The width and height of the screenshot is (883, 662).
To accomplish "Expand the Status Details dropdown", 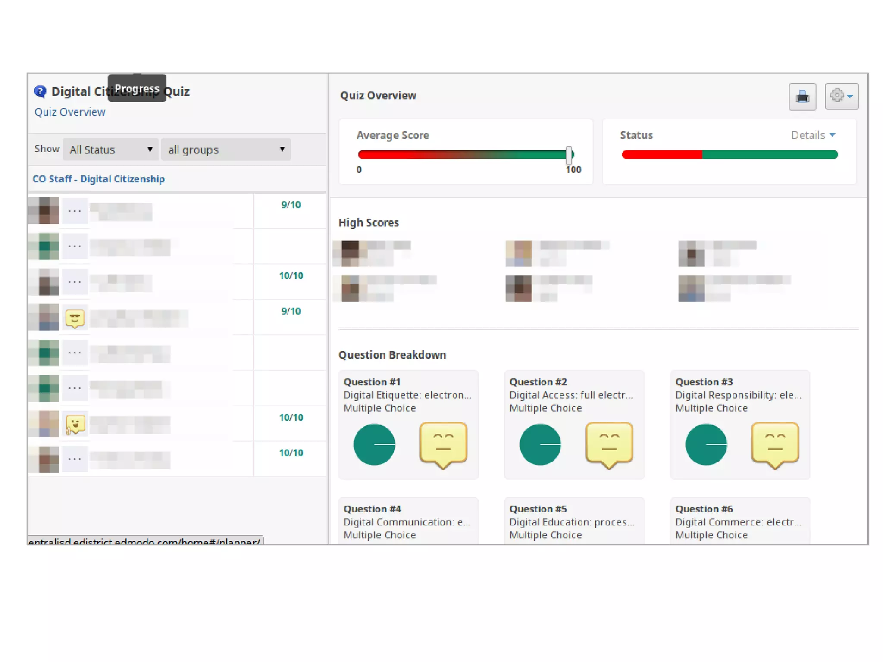I will pos(813,135).
